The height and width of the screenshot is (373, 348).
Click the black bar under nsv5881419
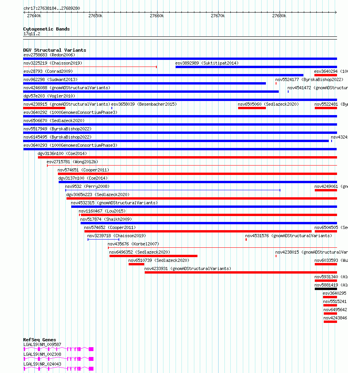click(326, 289)
